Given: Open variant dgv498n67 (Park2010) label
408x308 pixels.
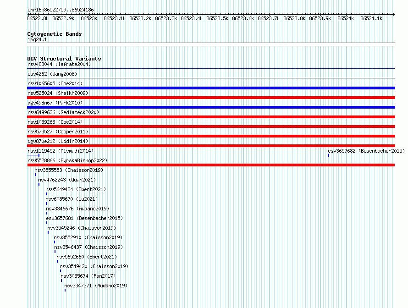Looking at the screenshot, I should point(55,103).
